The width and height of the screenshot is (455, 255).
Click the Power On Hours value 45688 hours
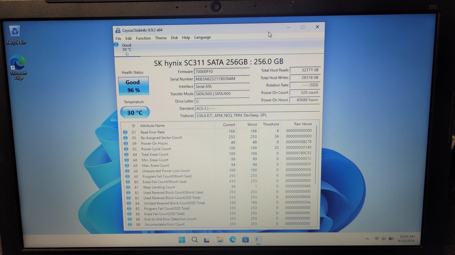click(x=305, y=100)
